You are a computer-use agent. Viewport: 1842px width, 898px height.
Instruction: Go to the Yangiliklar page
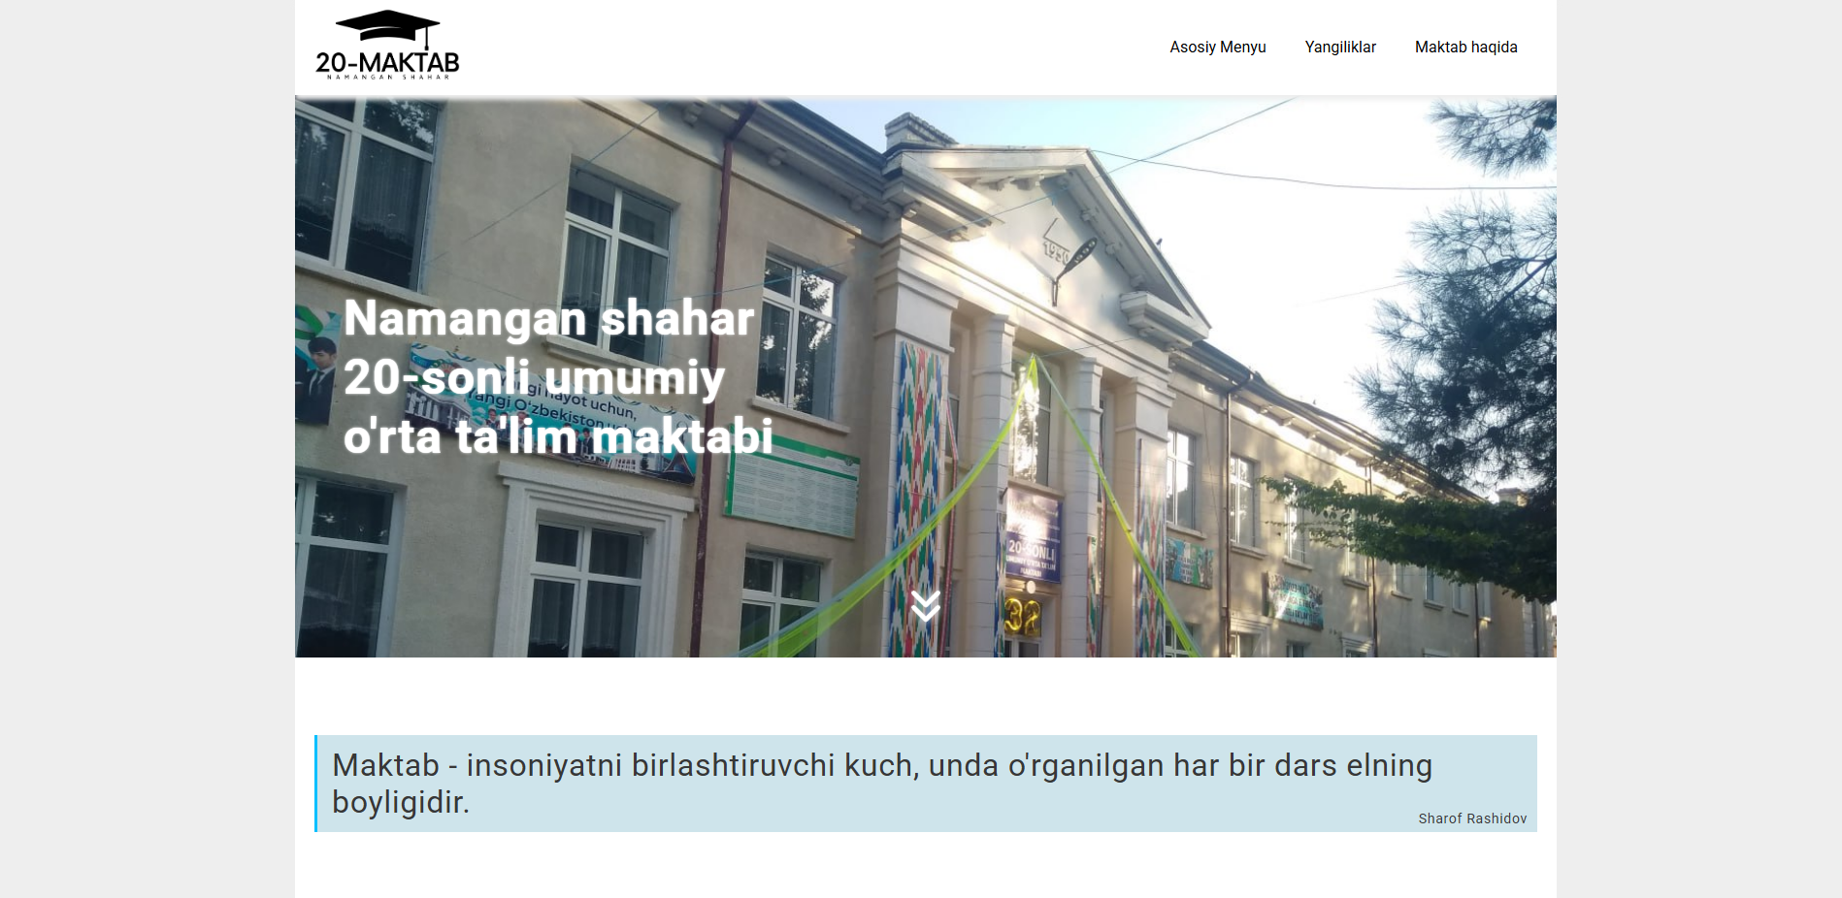pyautogui.click(x=1340, y=48)
